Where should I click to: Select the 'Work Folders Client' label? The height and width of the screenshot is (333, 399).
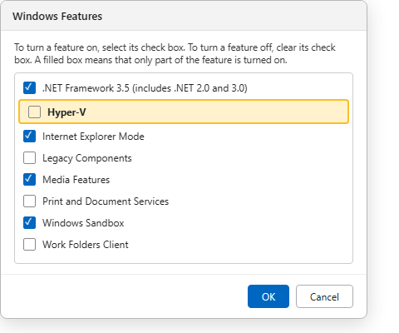coord(86,245)
